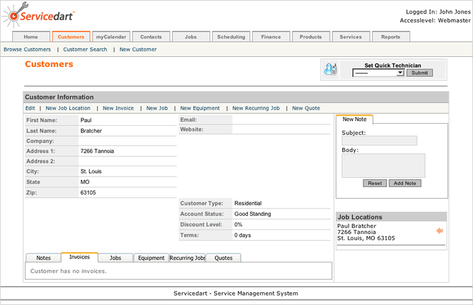Switch to the Equipment tab below
This screenshot has width=473, height=305.
[150, 258]
